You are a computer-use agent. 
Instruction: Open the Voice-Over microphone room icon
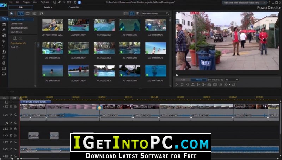[x=4, y=63]
